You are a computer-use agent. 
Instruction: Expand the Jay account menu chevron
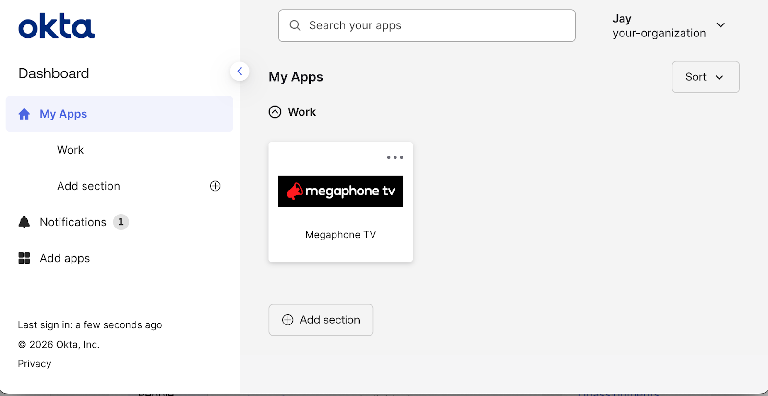(720, 25)
